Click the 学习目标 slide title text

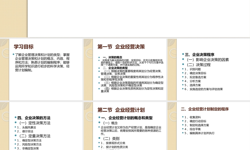[24, 46]
